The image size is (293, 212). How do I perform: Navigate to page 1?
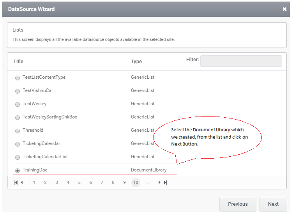[x=34, y=182]
